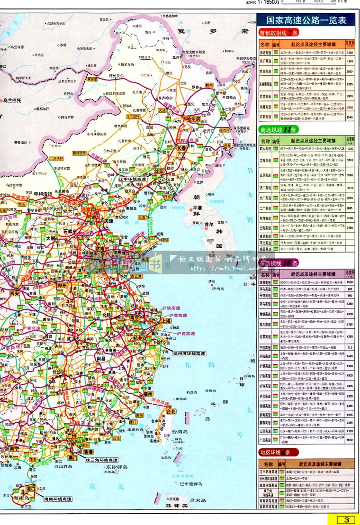Click the 京昆高速 row name in table
This screenshot has height=525, width=360.
(265, 97)
